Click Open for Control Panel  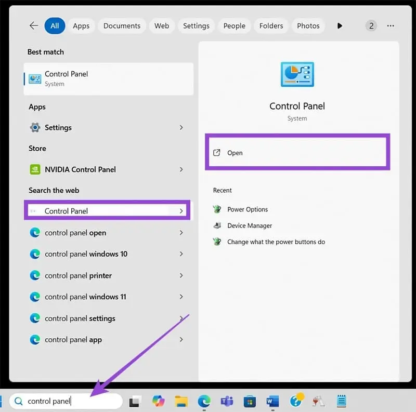[x=235, y=153]
